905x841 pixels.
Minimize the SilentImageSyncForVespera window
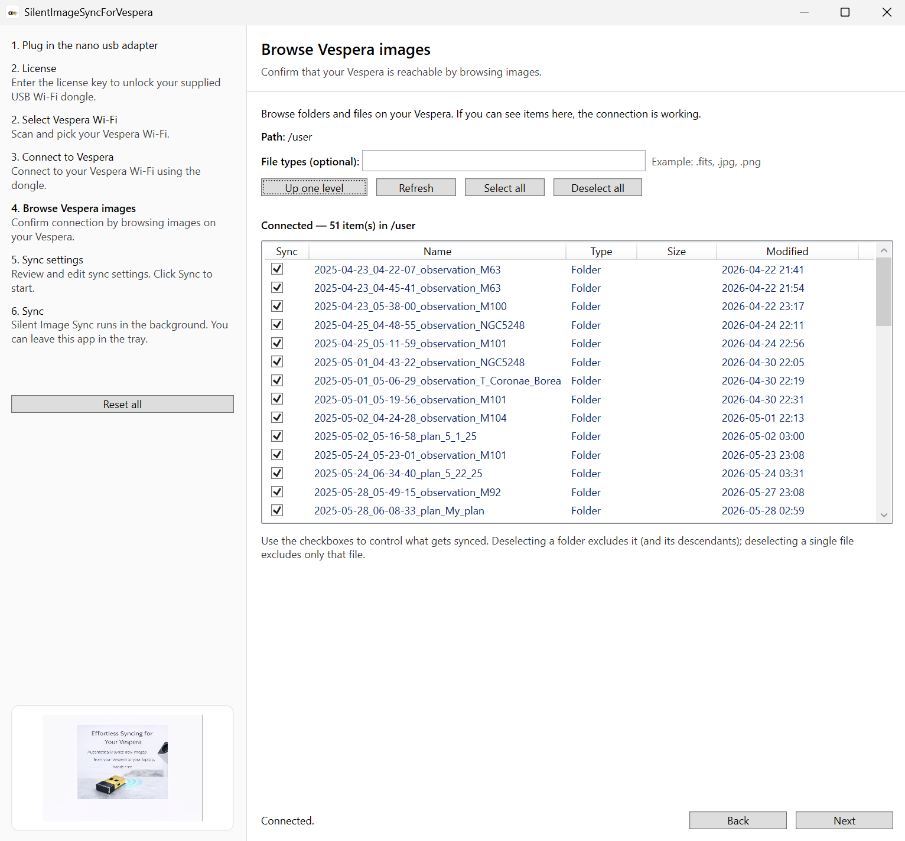804,12
